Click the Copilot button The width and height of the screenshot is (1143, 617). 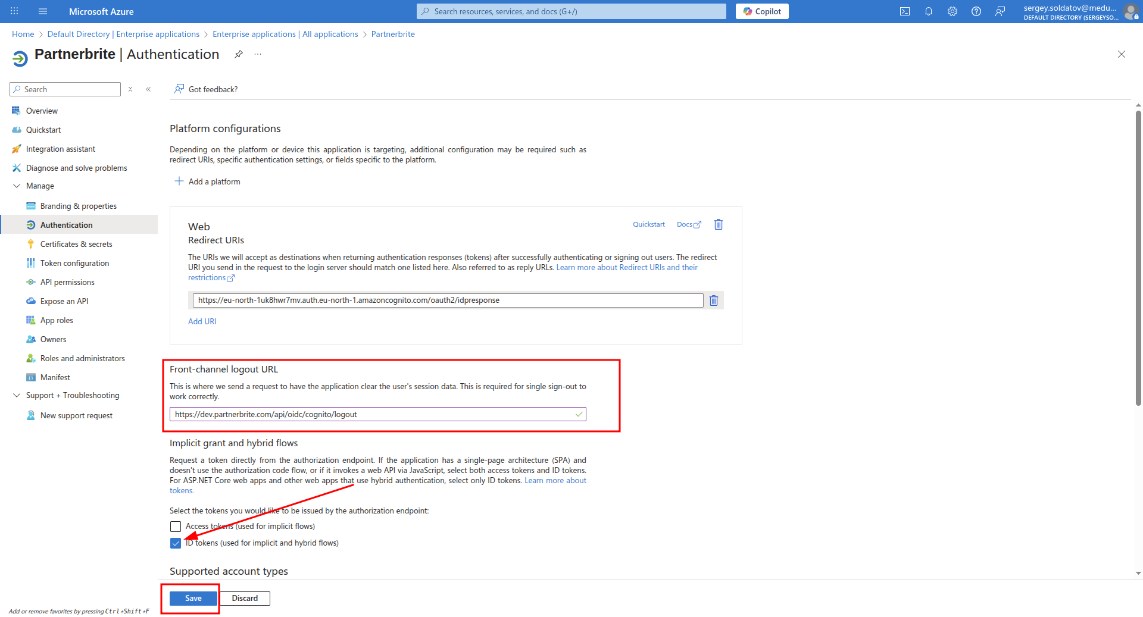tap(762, 11)
